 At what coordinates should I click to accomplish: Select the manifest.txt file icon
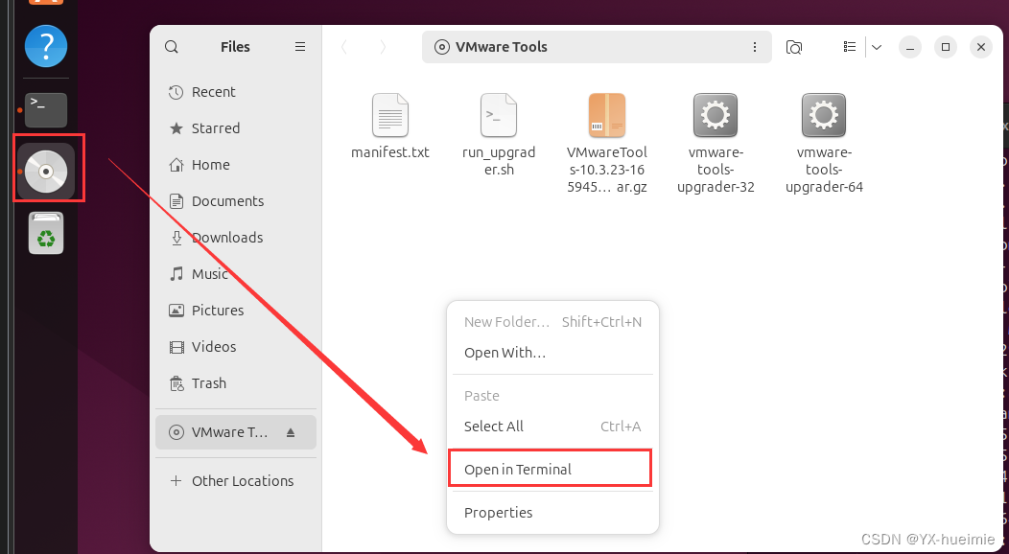pos(390,116)
